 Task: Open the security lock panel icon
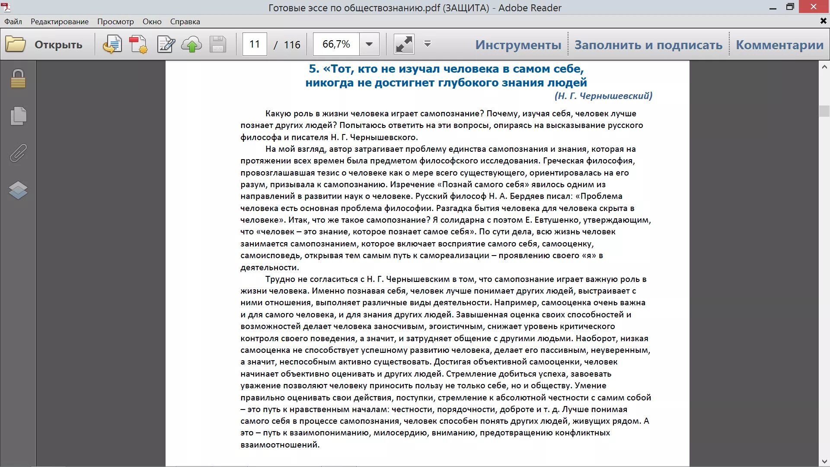pyautogui.click(x=18, y=79)
